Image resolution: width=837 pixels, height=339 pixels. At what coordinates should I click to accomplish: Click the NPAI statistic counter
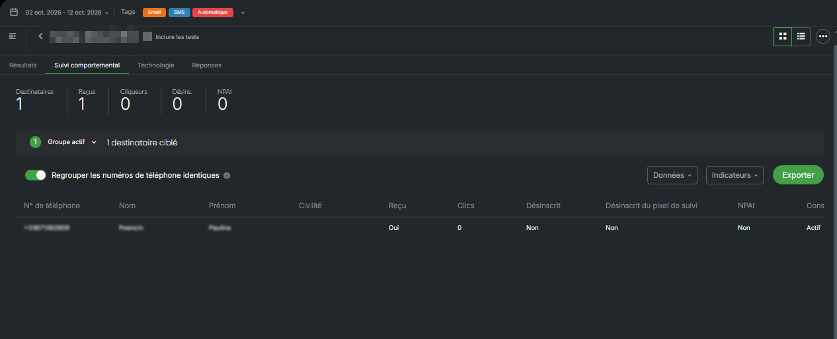225,100
